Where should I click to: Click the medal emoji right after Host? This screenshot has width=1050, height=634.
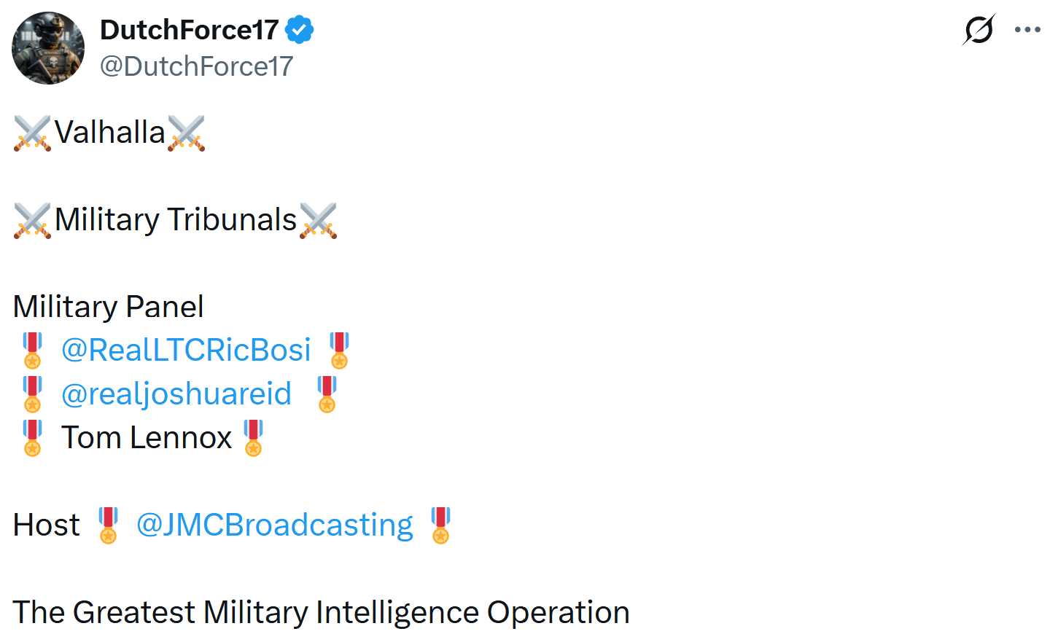coord(108,525)
